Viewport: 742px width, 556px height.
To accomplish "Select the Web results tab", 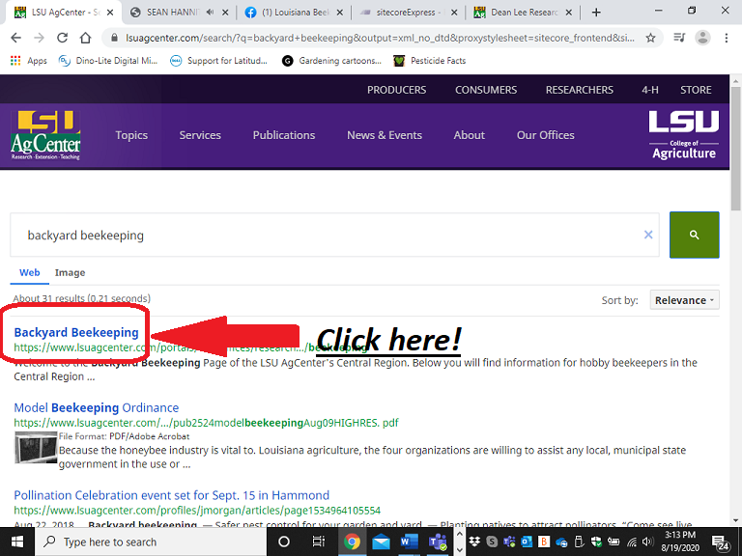I will [29, 272].
